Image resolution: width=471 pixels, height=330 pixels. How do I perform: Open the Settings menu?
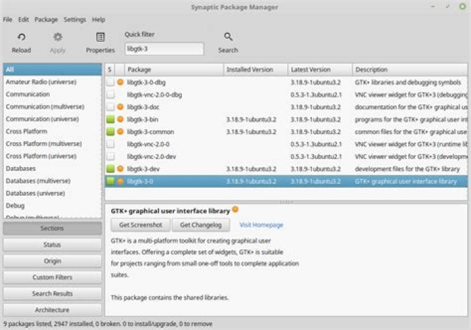pyautogui.click(x=75, y=20)
